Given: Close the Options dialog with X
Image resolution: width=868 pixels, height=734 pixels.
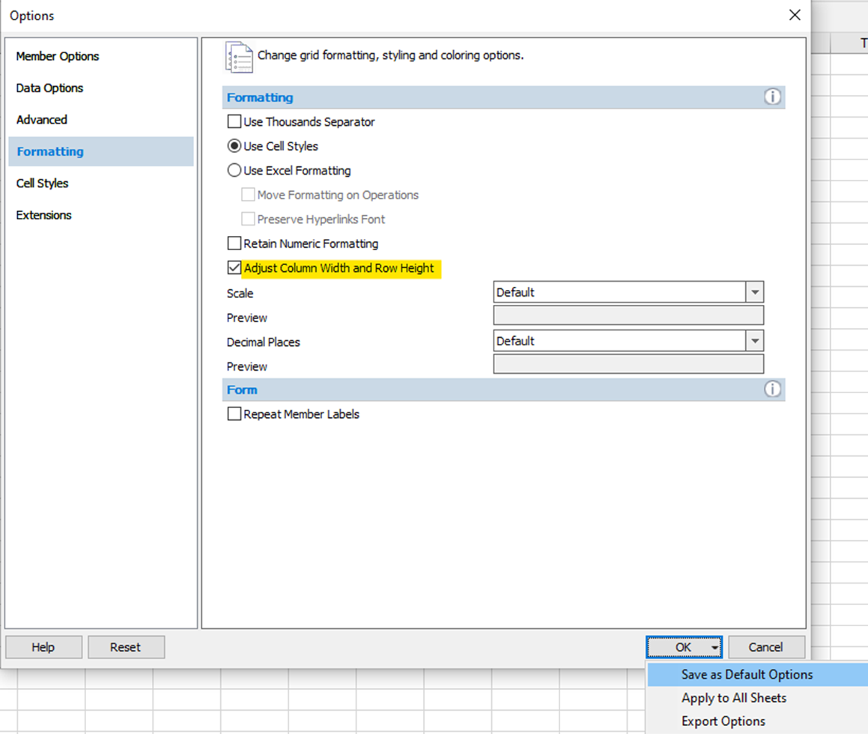Looking at the screenshot, I should (x=795, y=15).
